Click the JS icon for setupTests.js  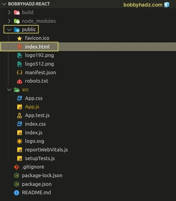pyautogui.click(x=19, y=158)
